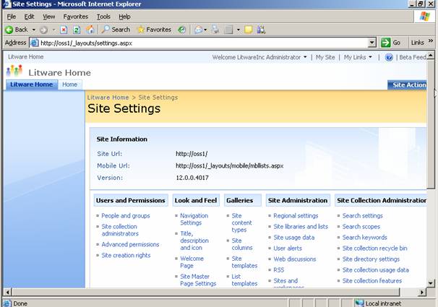
Task: Open the Help menu
Action: (x=124, y=17)
